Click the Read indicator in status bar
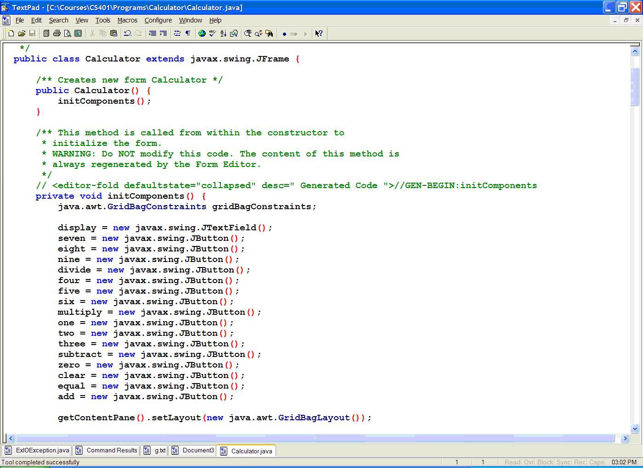The width and height of the screenshot is (643, 468). click(512, 462)
